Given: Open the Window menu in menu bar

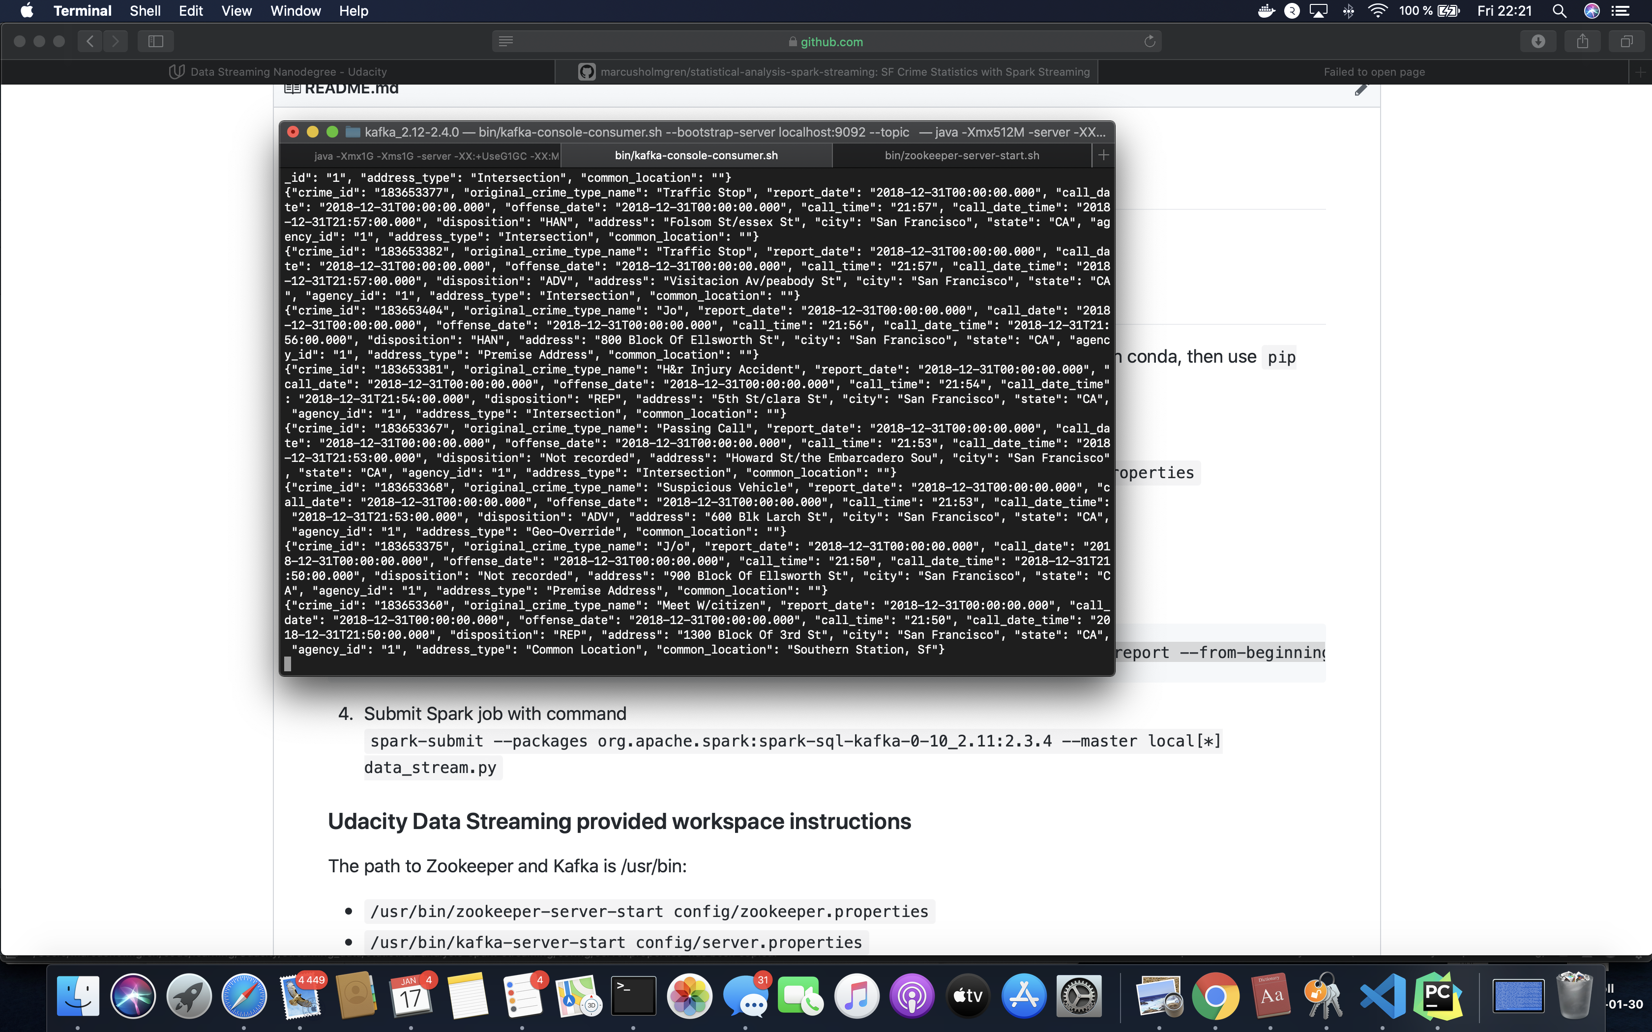Looking at the screenshot, I should (x=295, y=11).
